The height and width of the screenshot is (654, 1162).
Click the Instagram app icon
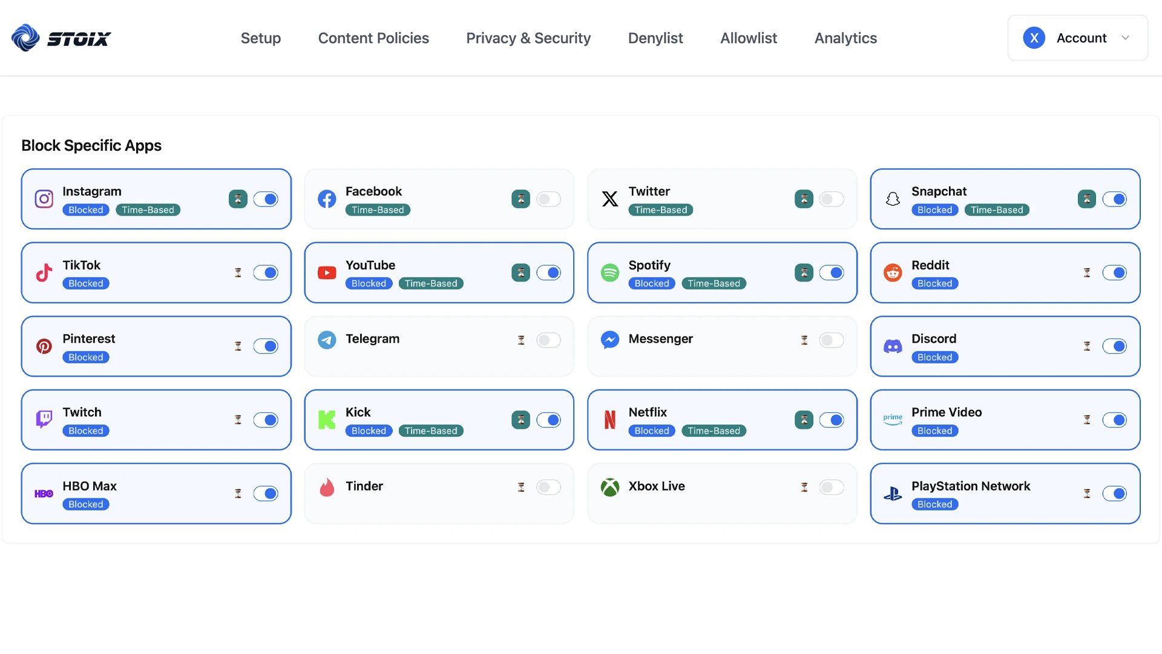pyautogui.click(x=44, y=199)
